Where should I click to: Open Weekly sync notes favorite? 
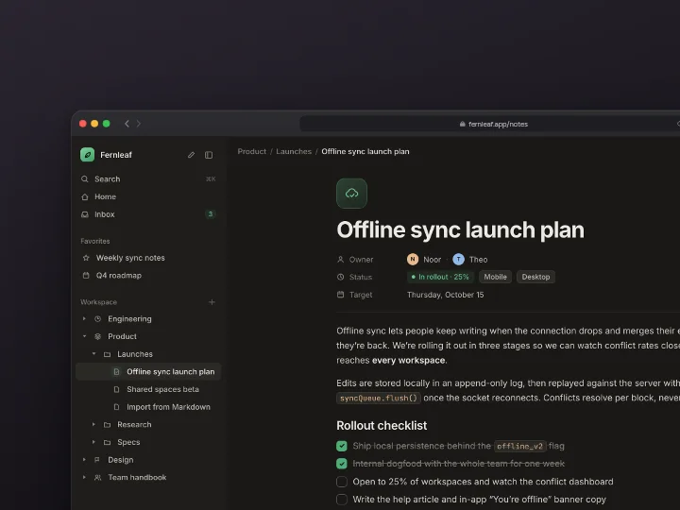coord(148,258)
